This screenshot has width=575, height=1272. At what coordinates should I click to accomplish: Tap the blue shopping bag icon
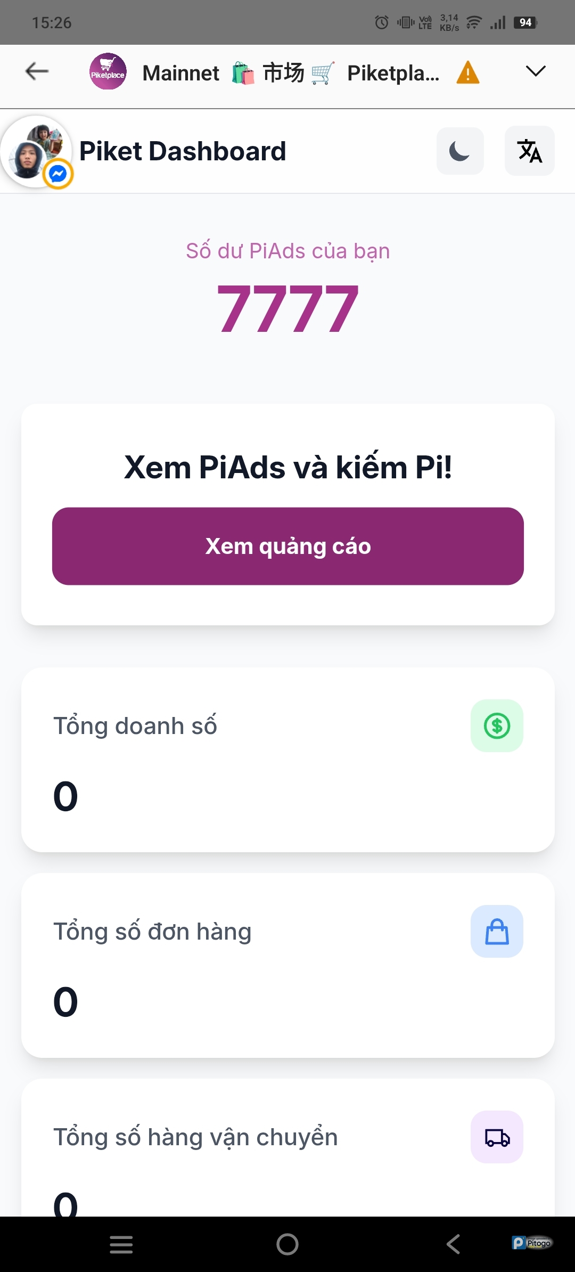coord(497,931)
